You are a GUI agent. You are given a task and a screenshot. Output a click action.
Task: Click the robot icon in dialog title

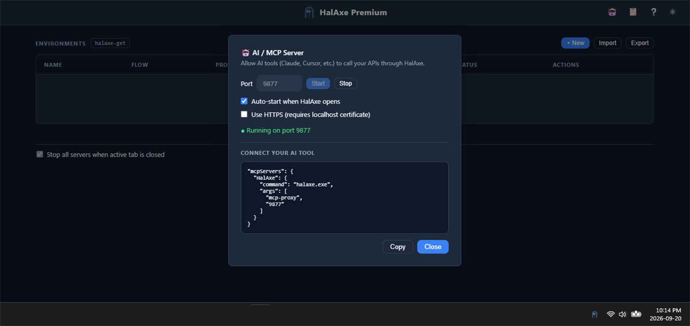pos(245,53)
